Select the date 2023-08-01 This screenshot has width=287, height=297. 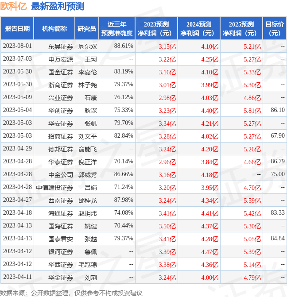tap(17, 46)
